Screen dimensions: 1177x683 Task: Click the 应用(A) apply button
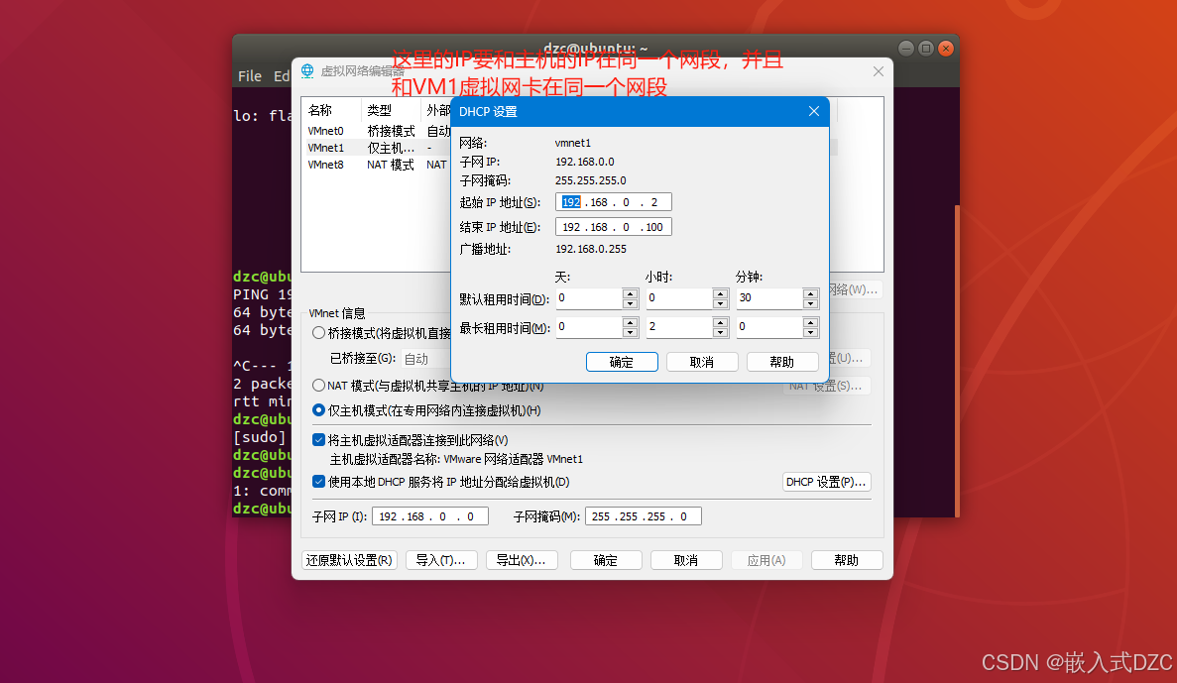766,560
